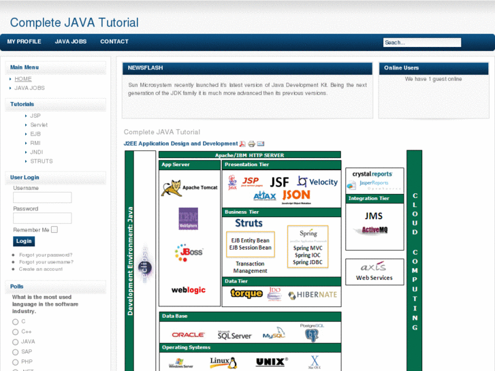Focus the Password input field
Screen dimensions: 495x371
[42, 219]
